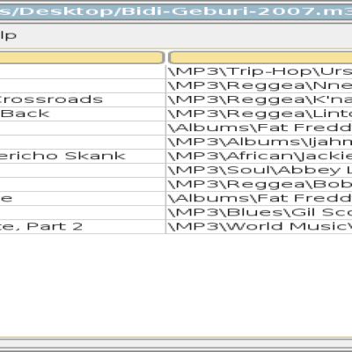
Task: Select the '\MP3\Soul\Abbey L' path cell
Action: click(260, 170)
